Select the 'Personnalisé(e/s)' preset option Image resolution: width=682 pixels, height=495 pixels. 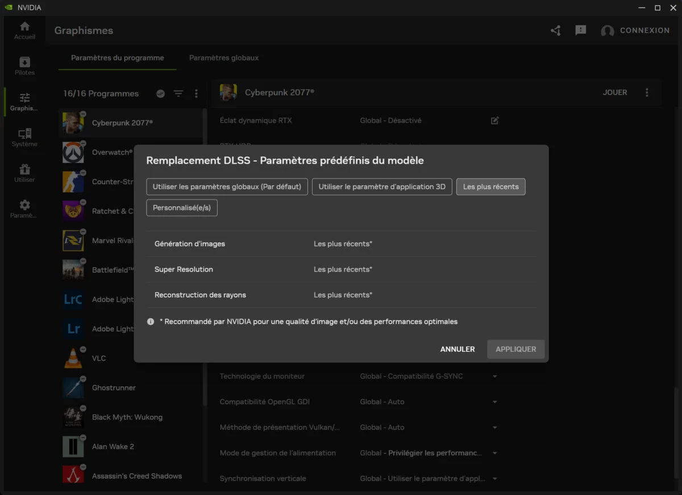(182, 208)
